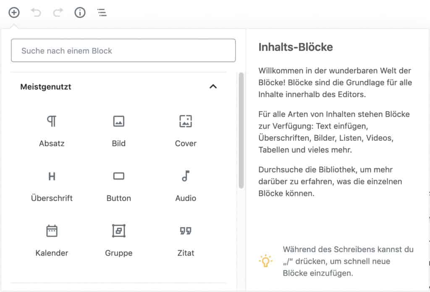This screenshot has width=430, height=292.
Task: Click the 'Willkommen in der wunderbaren Welt' paragraph
Action: (x=335, y=83)
